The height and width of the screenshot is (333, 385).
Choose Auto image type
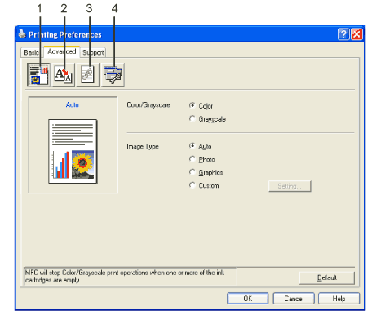point(192,146)
